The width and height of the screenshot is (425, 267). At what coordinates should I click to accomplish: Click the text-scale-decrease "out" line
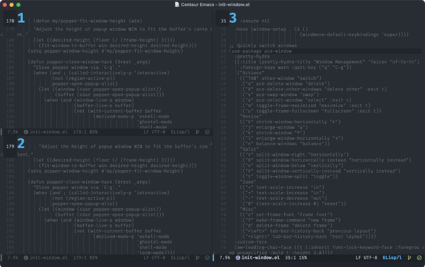coord(285,198)
